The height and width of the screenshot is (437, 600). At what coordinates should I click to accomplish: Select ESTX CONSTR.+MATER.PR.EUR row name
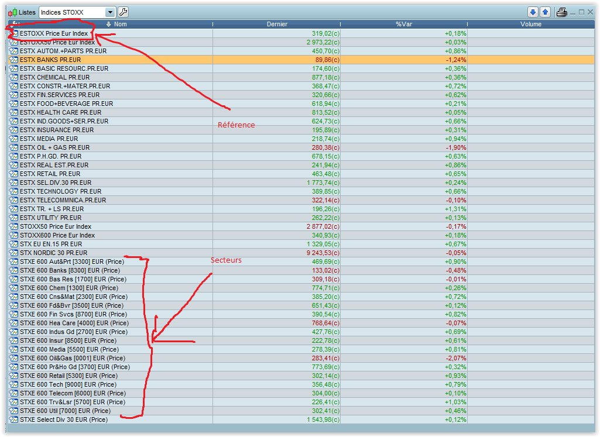[65, 86]
